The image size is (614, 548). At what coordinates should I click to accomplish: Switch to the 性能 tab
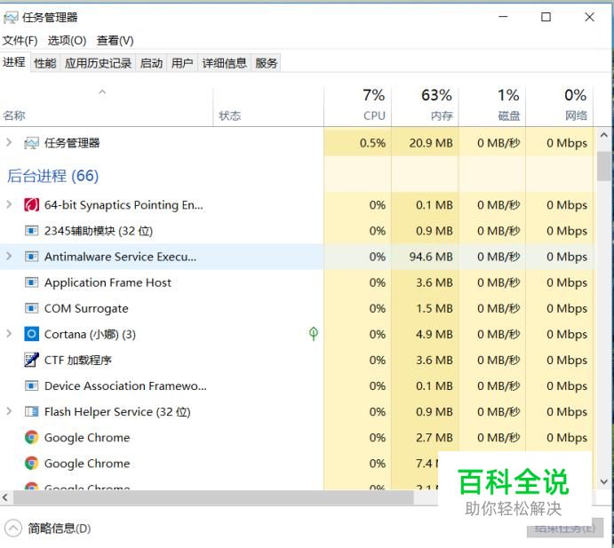tap(45, 63)
